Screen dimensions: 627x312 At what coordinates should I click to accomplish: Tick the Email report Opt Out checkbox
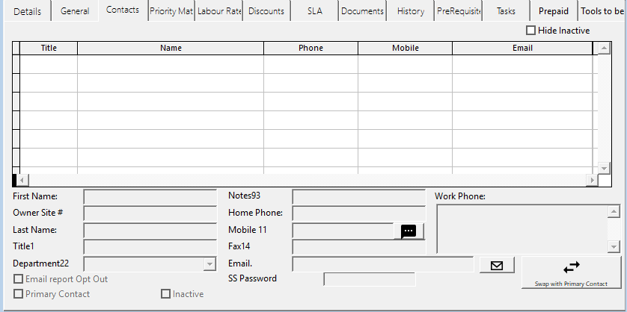coord(19,279)
